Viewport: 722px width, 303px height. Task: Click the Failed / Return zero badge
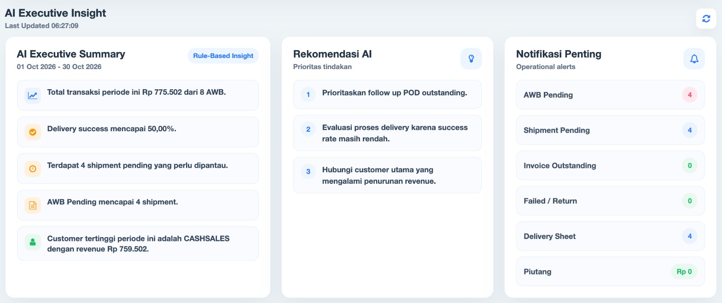pyautogui.click(x=690, y=201)
